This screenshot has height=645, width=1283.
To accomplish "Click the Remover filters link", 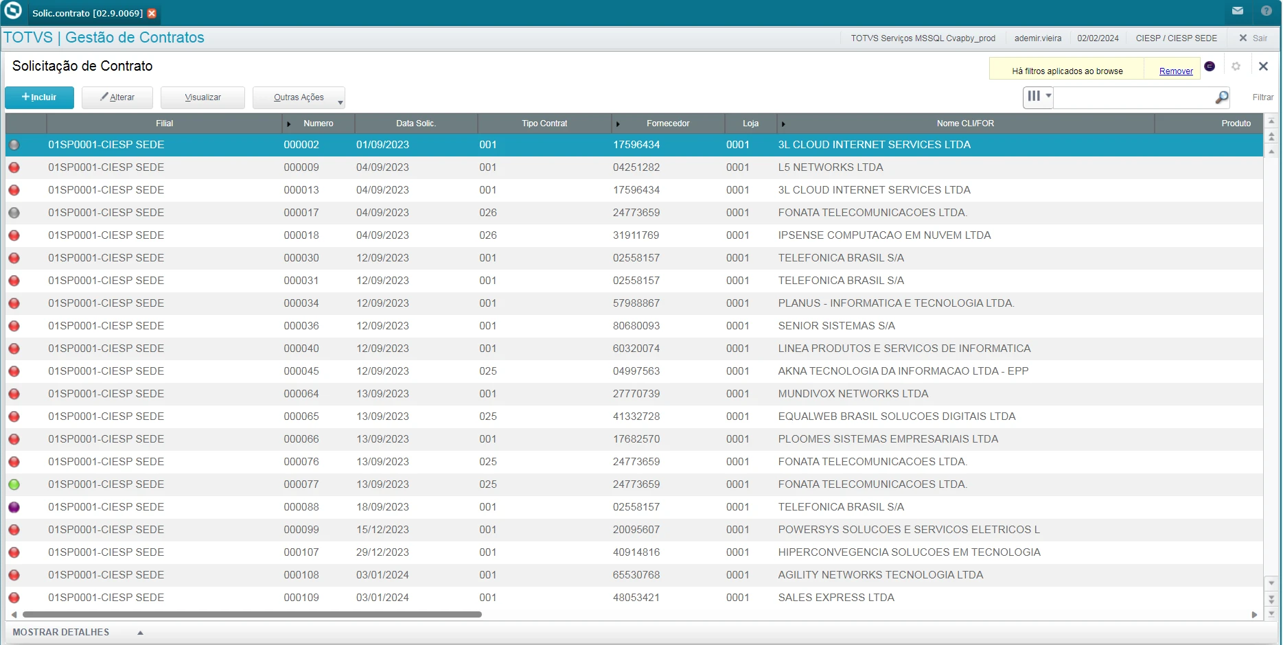I will coord(1175,71).
